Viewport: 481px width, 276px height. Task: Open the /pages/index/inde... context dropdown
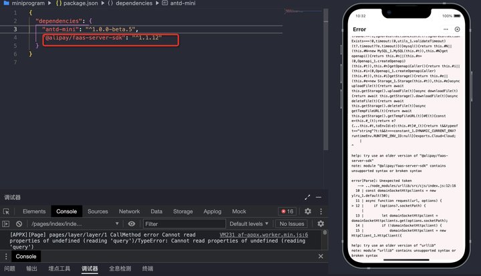click(x=75, y=224)
